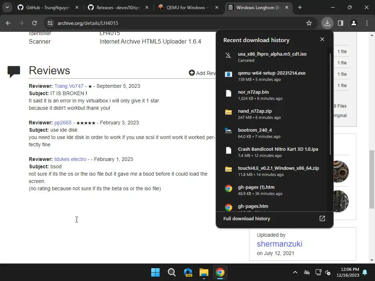The width and height of the screenshot is (375, 281).
Task: Click the bootrom_240_4 file icon
Action: pos(229,131)
